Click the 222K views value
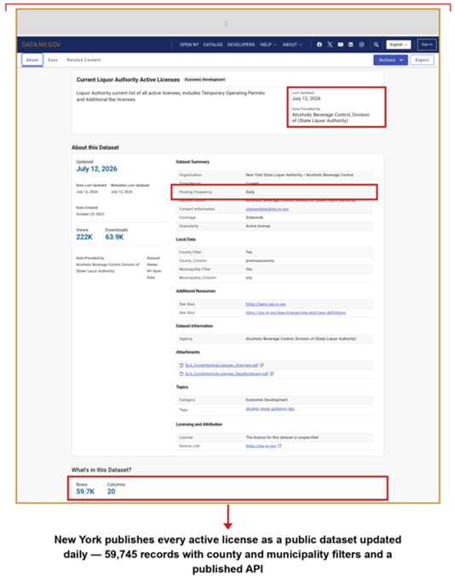The width and height of the screenshot is (455, 576). (x=84, y=237)
